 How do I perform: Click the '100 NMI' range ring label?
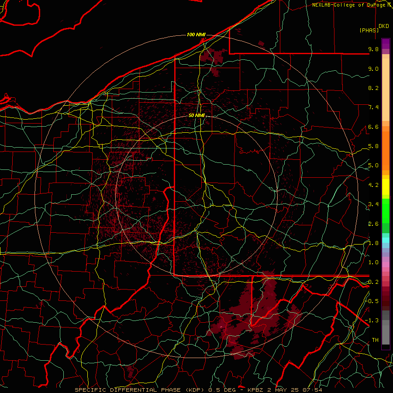[x=196, y=34]
